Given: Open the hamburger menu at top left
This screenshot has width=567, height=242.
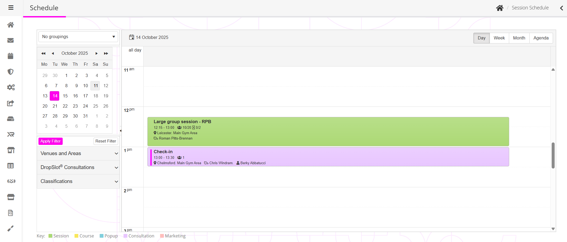Looking at the screenshot, I should point(11,8).
